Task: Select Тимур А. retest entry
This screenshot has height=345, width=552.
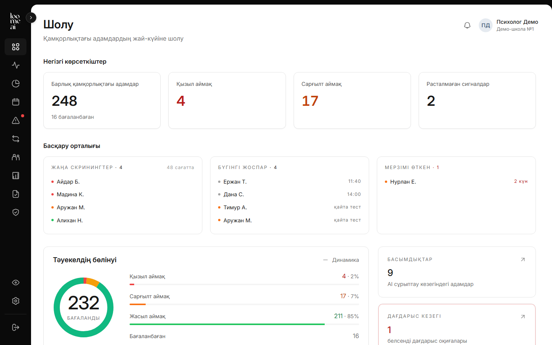Action: [x=289, y=207]
